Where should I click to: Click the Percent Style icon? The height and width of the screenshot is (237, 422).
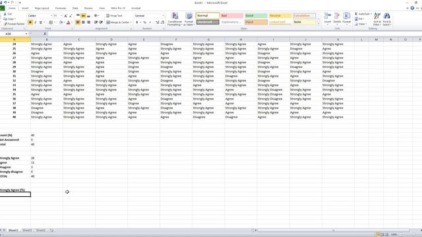click(x=145, y=22)
